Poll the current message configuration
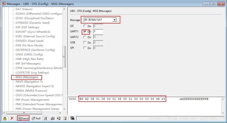The image size is (227, 123). 36,118
